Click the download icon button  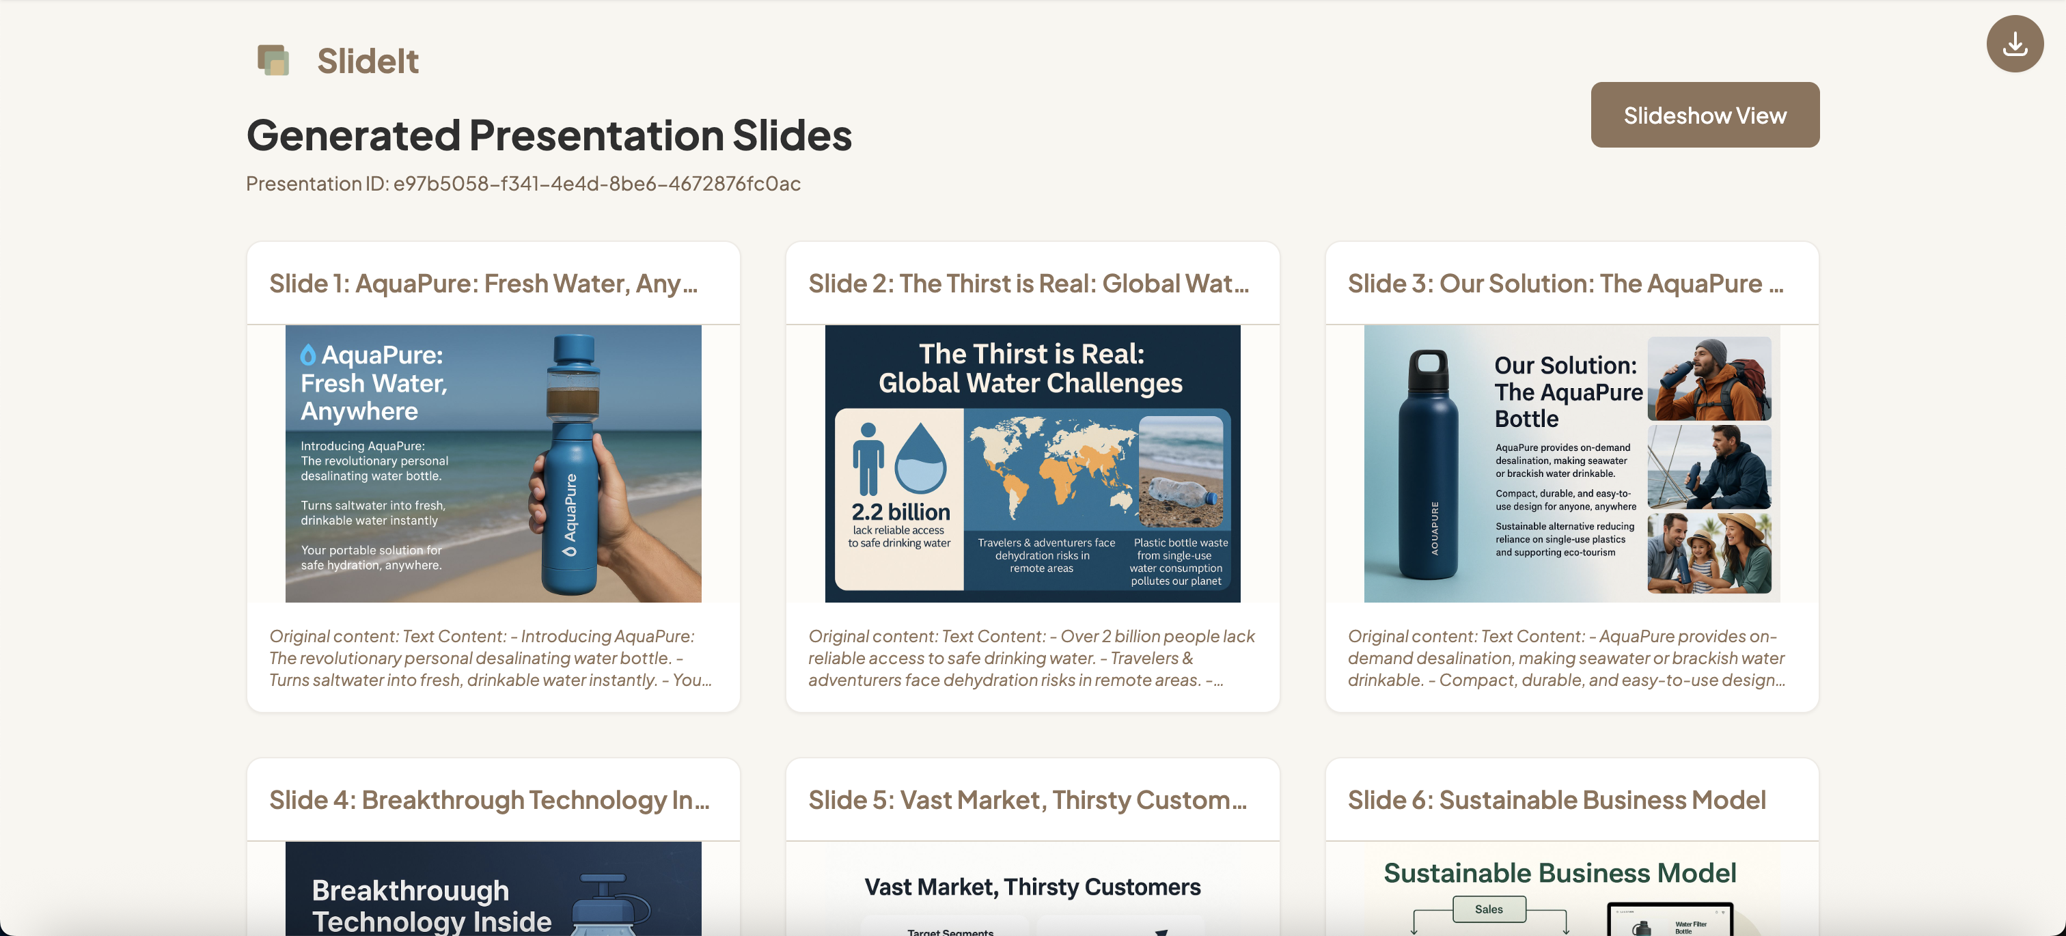[x=2014, y=44]
